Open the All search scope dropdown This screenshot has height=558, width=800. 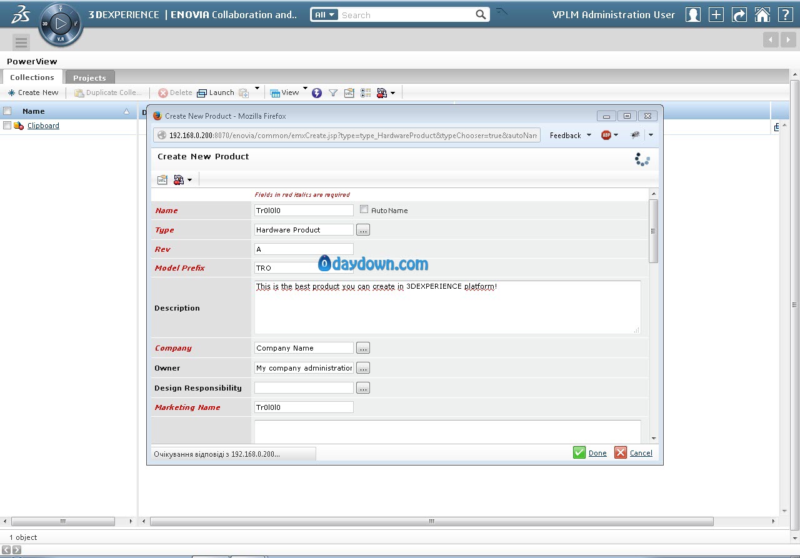(325, 14)
